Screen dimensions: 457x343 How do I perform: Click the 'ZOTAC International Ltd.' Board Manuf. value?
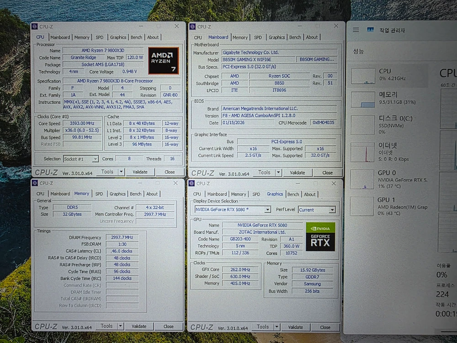262,232
